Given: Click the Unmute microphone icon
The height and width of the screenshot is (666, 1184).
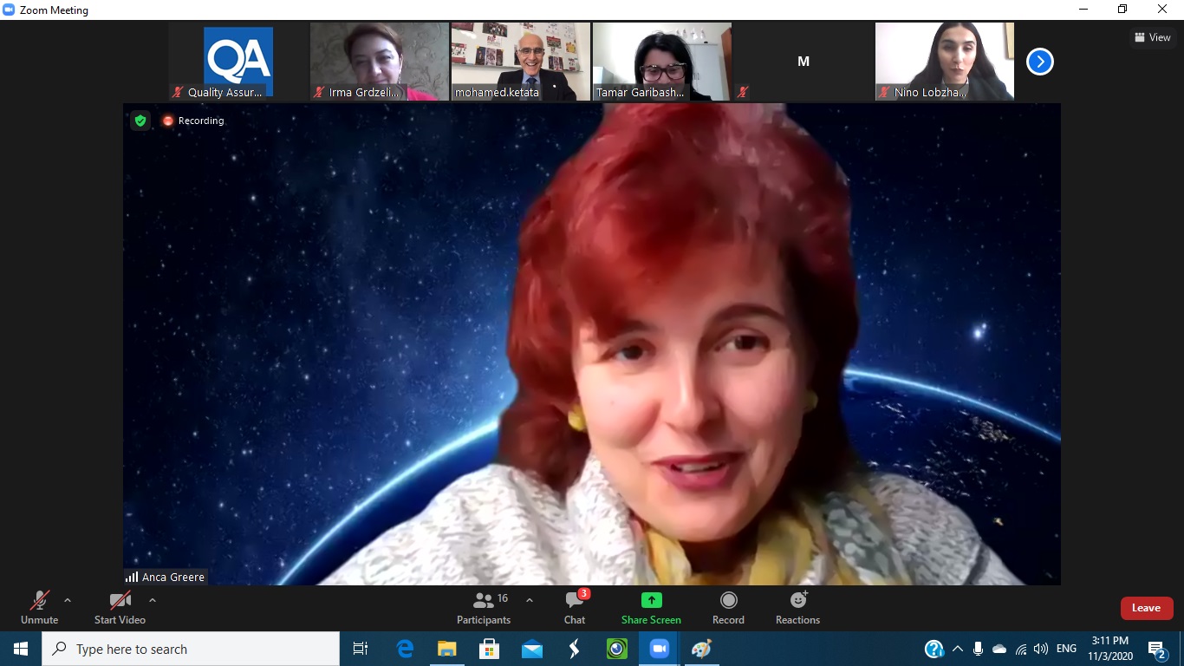Looking at the screenshot, I should [x=40, y=600].
